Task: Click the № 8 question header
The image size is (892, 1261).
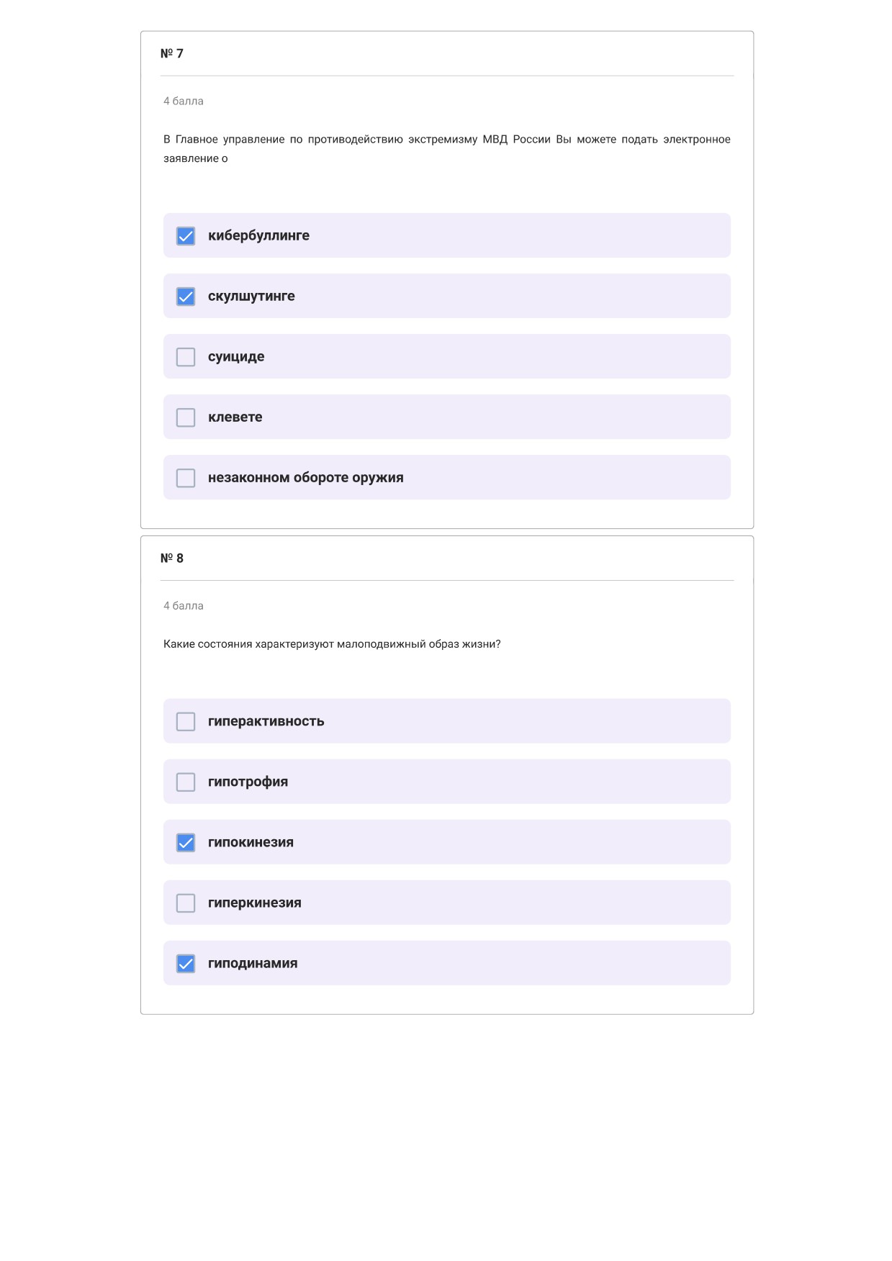Action: (172, 558)
